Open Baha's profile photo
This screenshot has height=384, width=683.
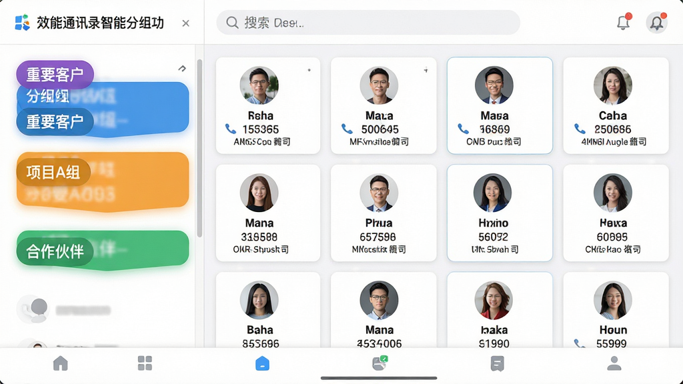pos(259,300)
